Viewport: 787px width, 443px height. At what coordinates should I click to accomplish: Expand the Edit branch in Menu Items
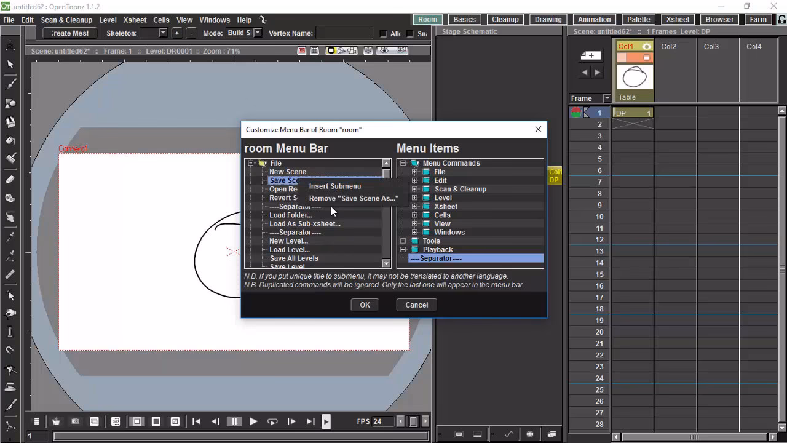(x=414, y=180)
